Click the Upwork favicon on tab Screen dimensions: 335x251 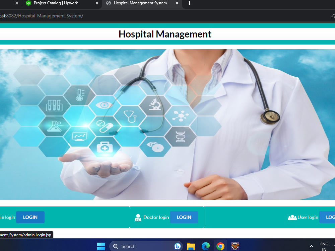[x=28, y=3]
